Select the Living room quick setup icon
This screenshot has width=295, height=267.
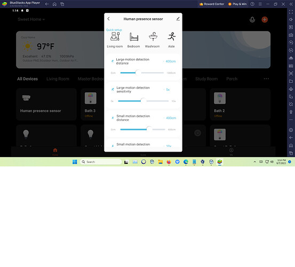click(x=115, y=37)
